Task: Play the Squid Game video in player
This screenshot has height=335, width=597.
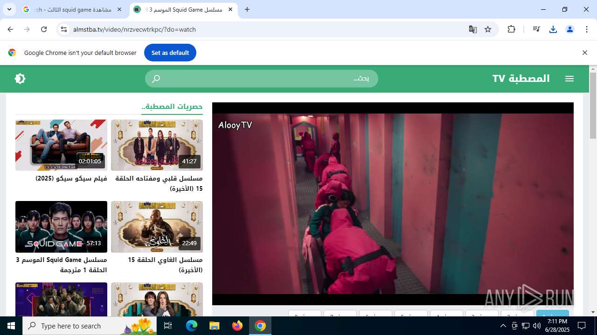Action: tap(393, 204)
